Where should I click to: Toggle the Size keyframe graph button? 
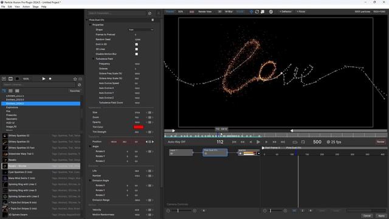[150, 113]
